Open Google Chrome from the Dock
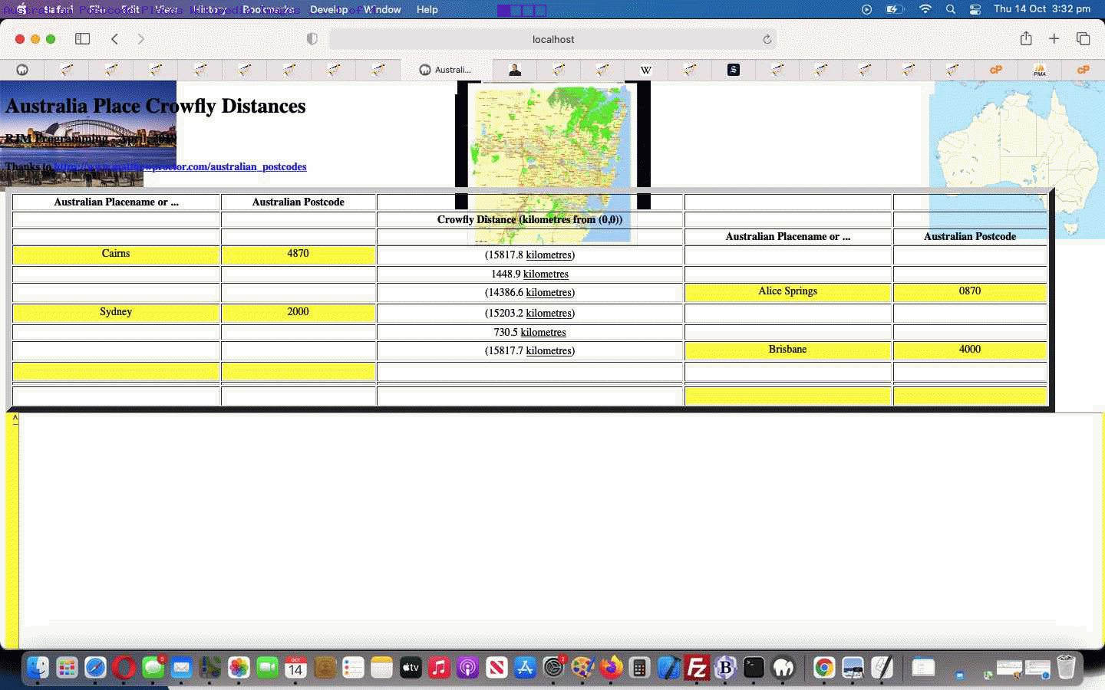The height and width of the screenshot is (690, 1105). tap(824, 667)
